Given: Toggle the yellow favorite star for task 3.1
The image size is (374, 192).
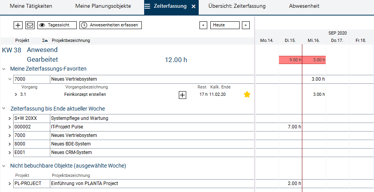Looking at the screenshot, I should coord(247,94).
